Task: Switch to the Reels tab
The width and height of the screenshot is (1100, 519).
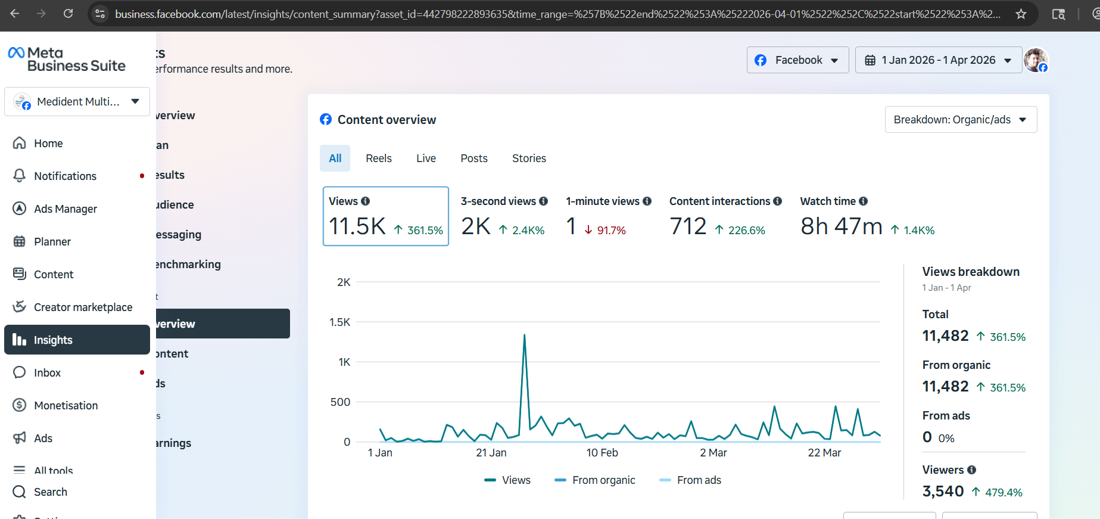Action: point(379,159)
